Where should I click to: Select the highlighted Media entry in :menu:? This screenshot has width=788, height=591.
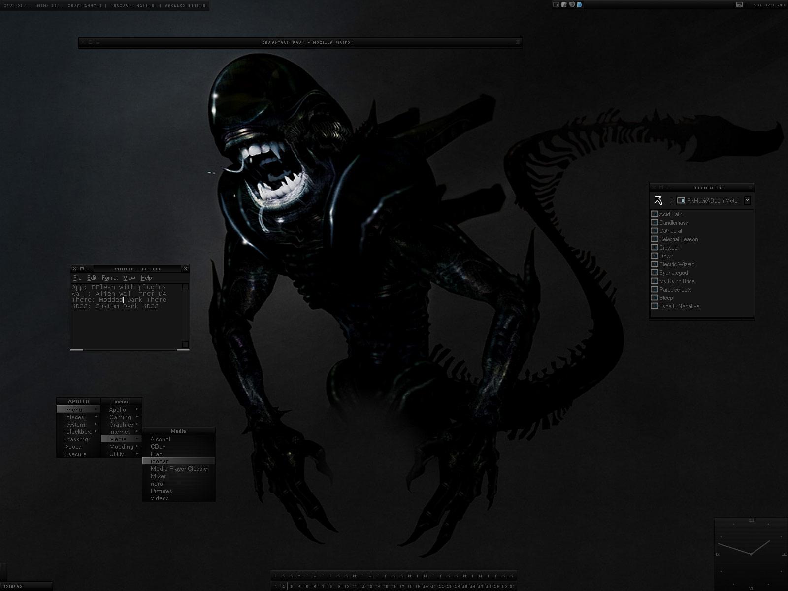coord(121,439)
